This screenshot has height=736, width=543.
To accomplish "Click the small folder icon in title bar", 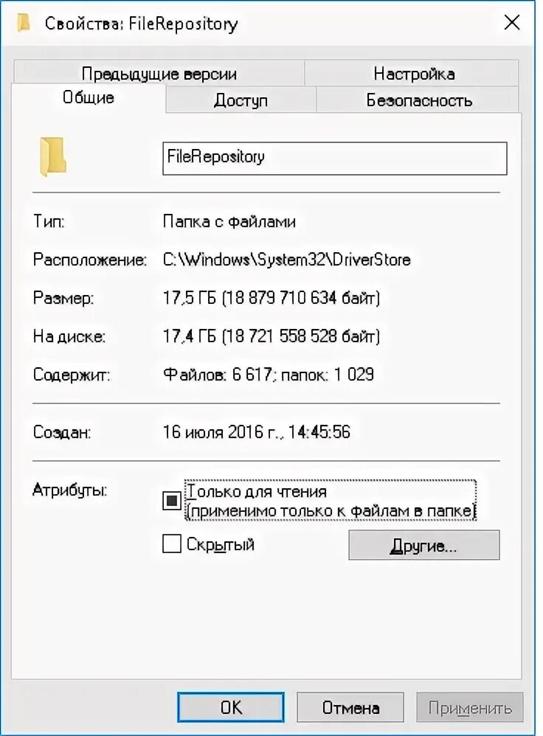I will tap(24, 23).
